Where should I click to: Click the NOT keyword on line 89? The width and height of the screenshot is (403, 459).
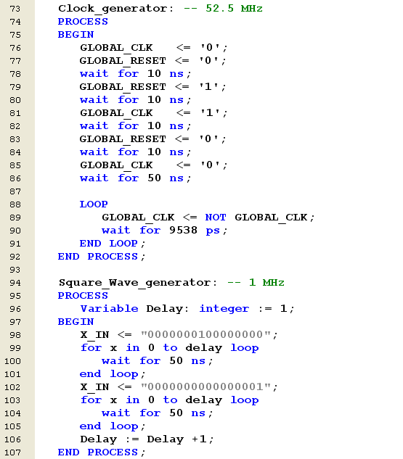point(216,218)
